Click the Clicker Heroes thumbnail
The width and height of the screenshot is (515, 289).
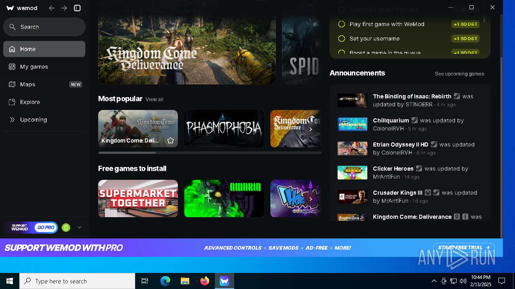coord(352,173)
